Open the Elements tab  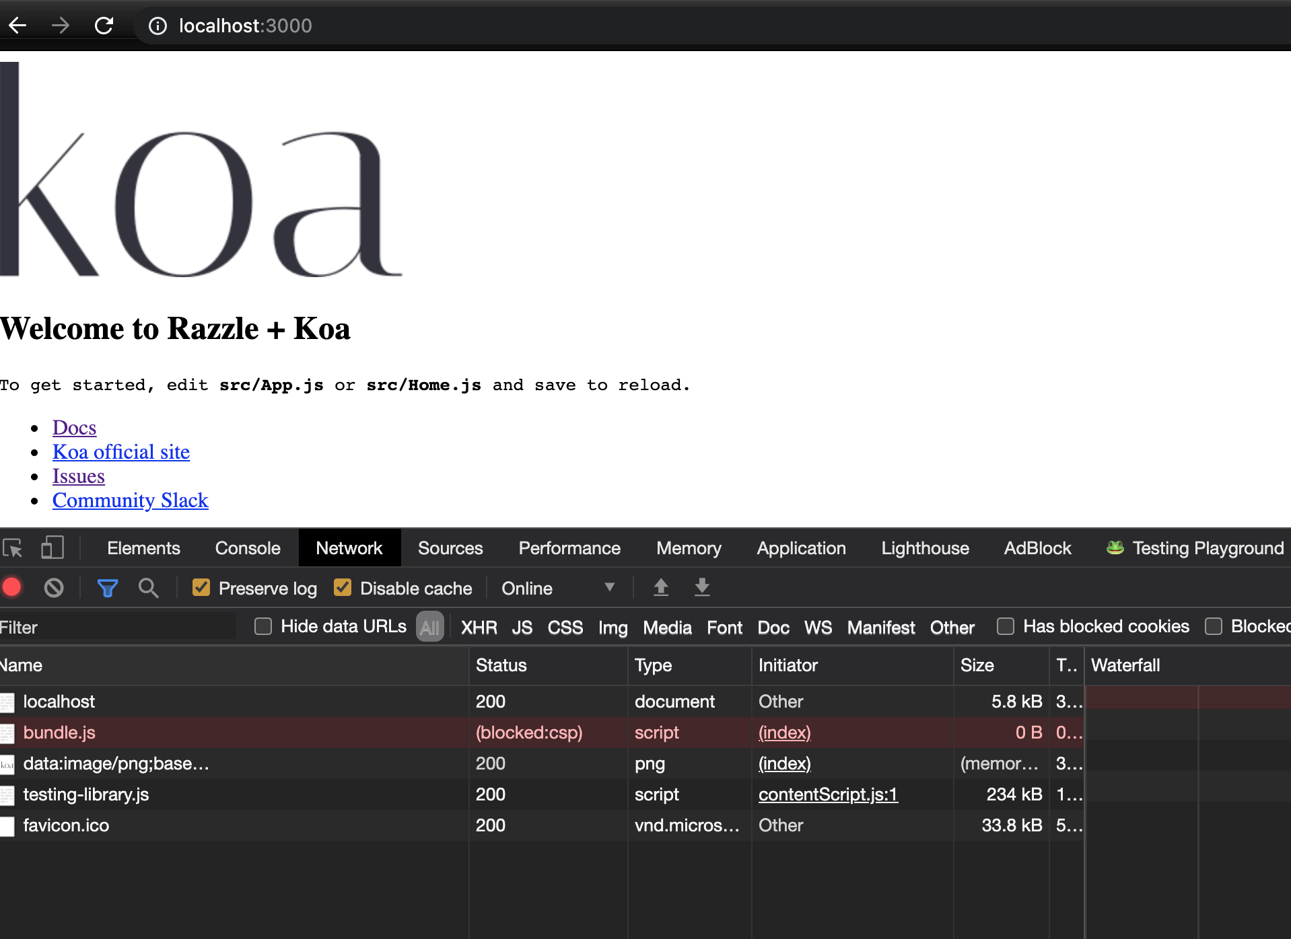(x=143, y=548)
